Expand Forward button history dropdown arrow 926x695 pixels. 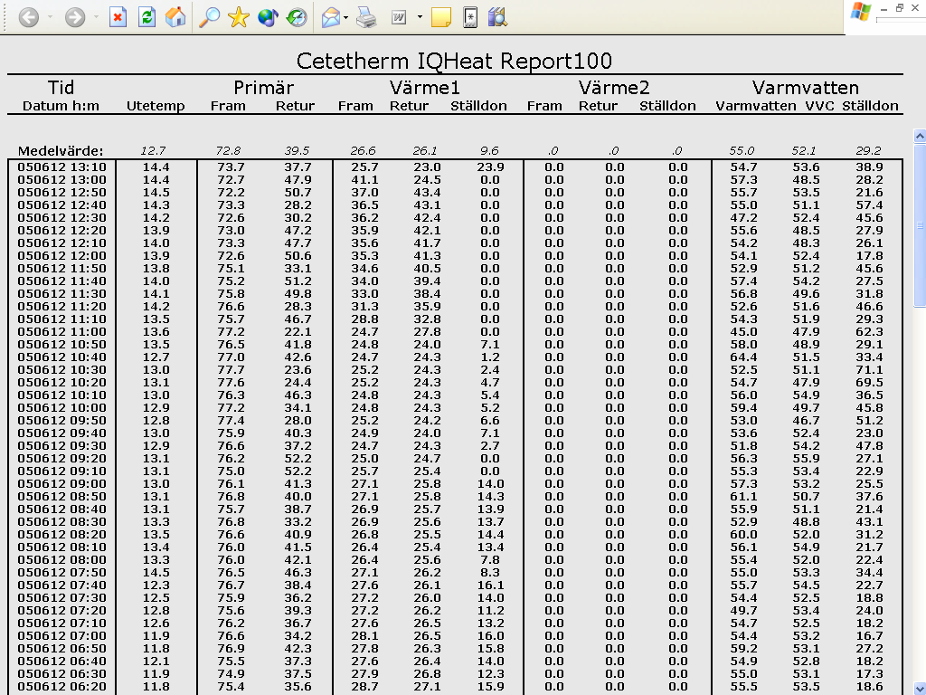pyautogui.click(x=96, y=17)
